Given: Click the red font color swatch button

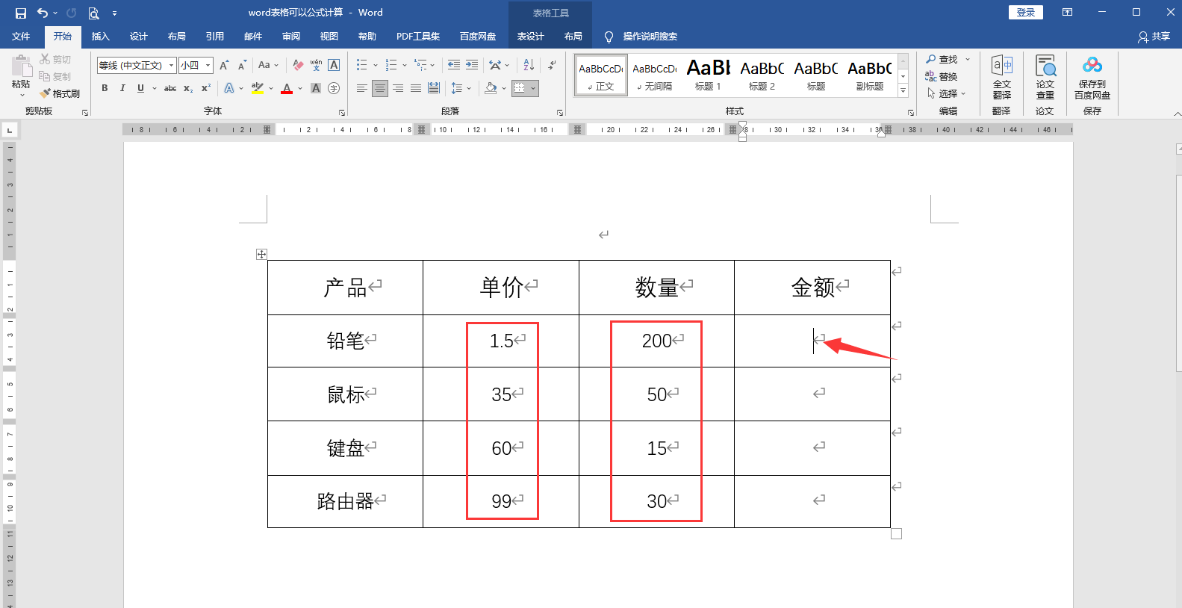Looking at the screenshot, I should click(x=287, y=88).
